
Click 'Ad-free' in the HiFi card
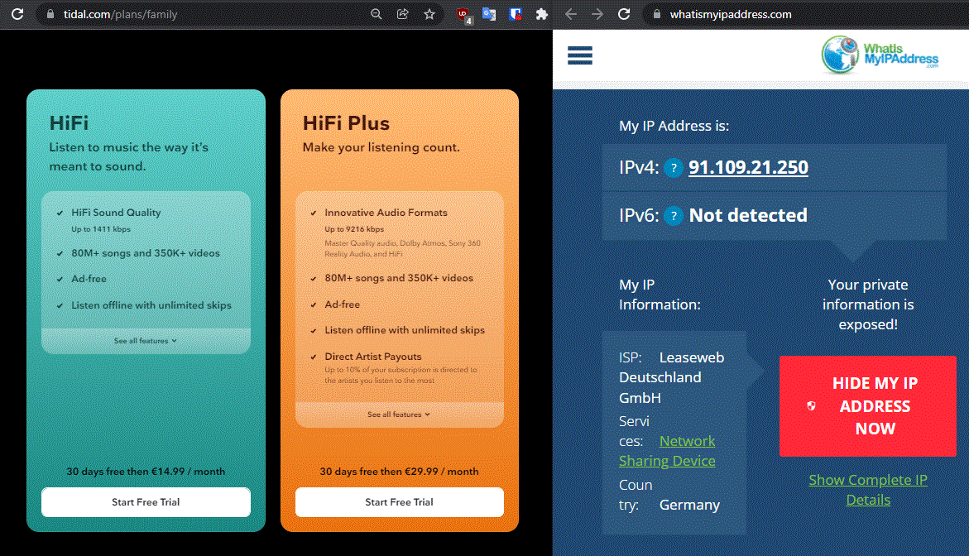89,279
